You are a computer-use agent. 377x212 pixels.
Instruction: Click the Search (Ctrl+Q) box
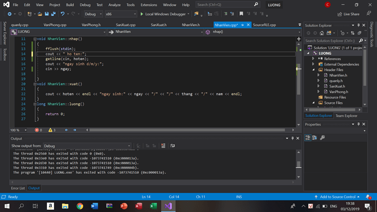click(227, 4)
